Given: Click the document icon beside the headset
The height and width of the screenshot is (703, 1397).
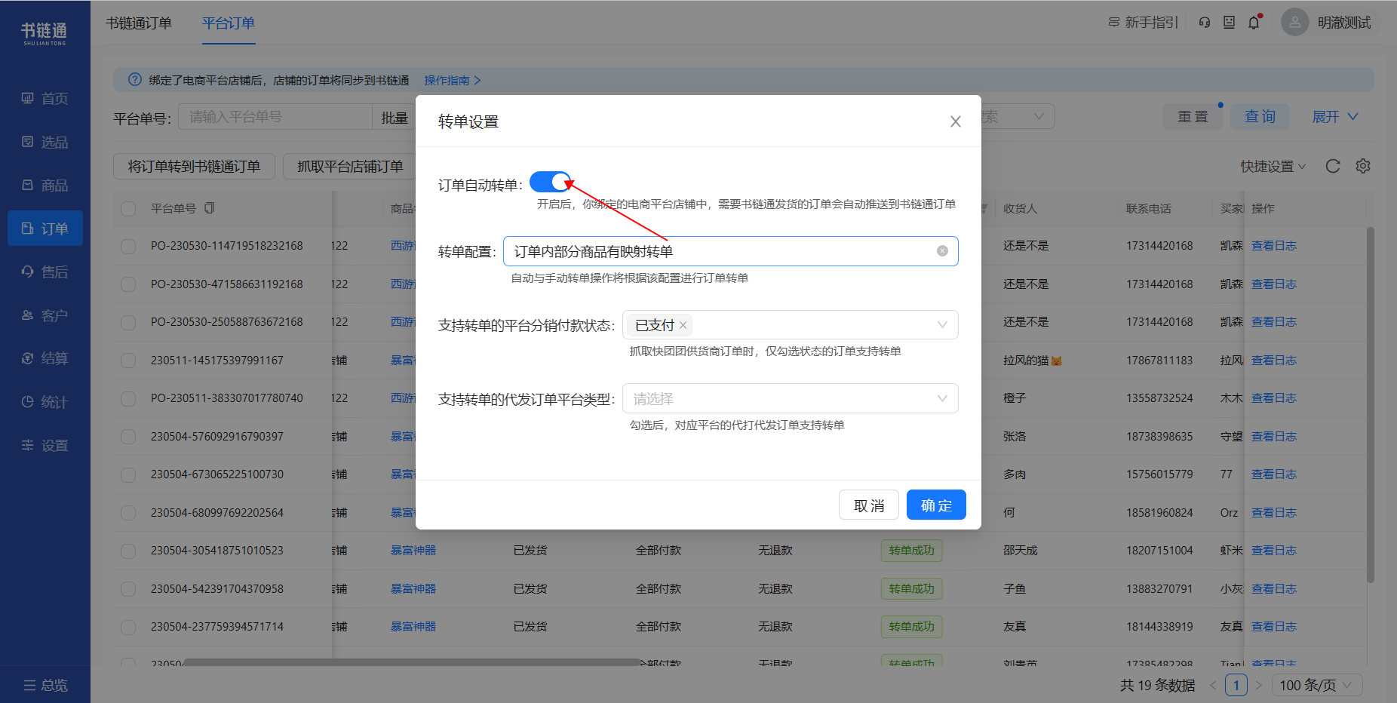Looking at the screenshot, I should point(1229,23).
